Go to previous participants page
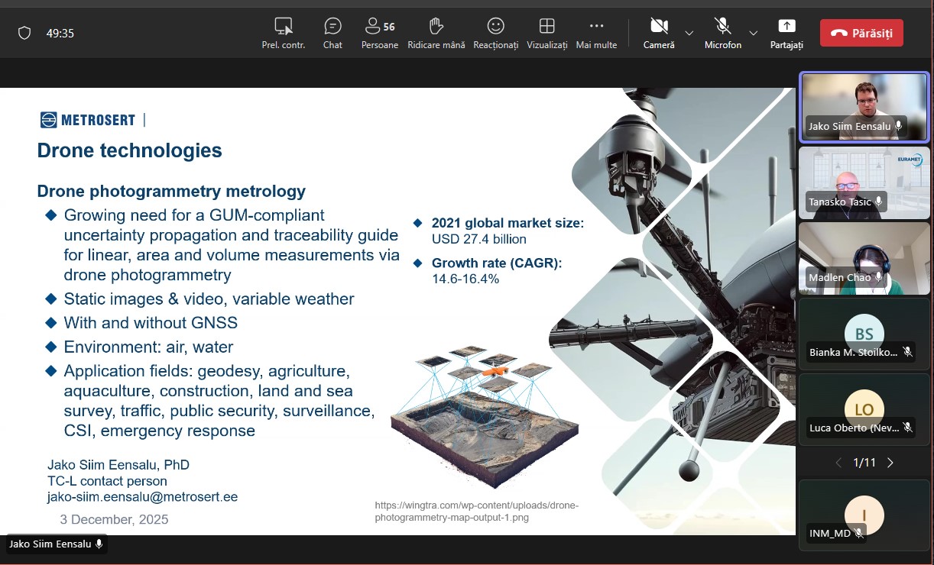Viewport: 934px width, 565px height. pos(838,463)
